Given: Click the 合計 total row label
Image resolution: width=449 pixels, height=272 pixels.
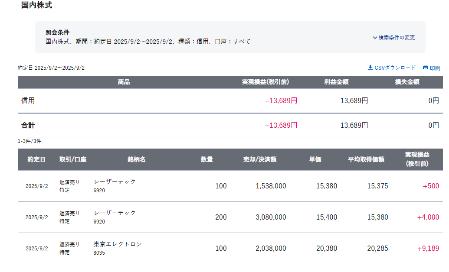Looking at the screenshot, I should click(28, 126).
